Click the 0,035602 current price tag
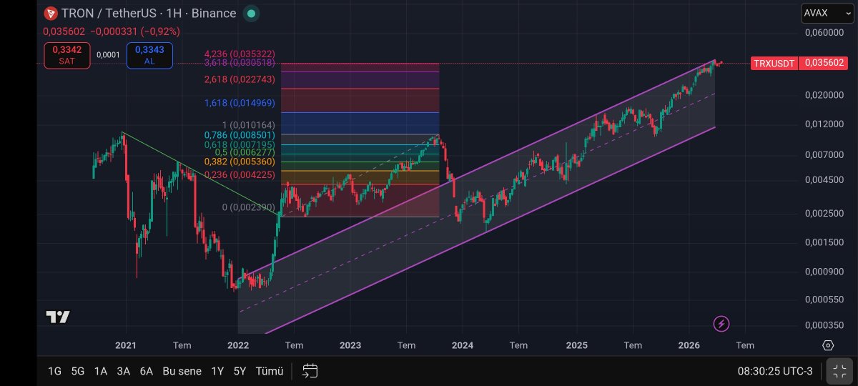Viewport: 858px width, 386px height. click(824, 63)
